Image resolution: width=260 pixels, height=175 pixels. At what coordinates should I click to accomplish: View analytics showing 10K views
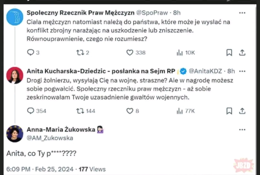[x=180, y=53]
